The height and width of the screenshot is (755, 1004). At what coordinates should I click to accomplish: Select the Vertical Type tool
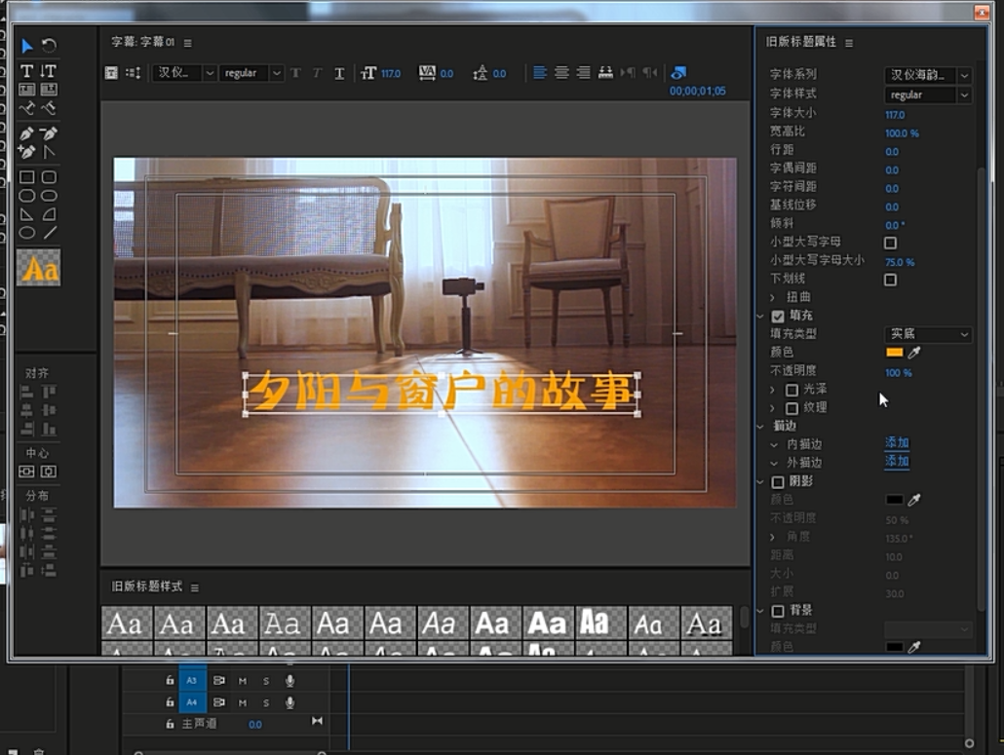[x=49, y=71]
